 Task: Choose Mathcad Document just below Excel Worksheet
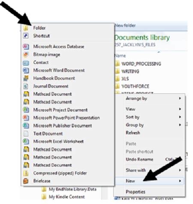[52, 150]
